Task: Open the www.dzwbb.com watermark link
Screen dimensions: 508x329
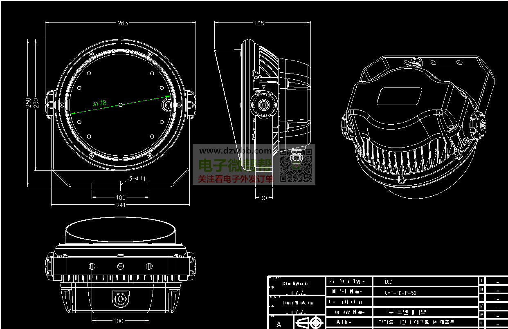Action: tap(235, 151)
